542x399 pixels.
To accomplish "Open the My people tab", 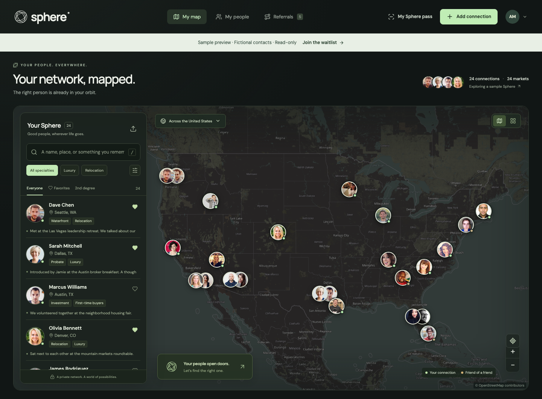I will (232, 17).
